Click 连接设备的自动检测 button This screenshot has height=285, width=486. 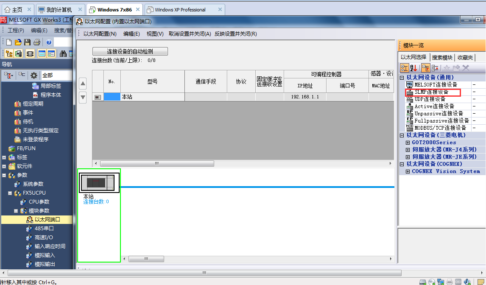130,51
